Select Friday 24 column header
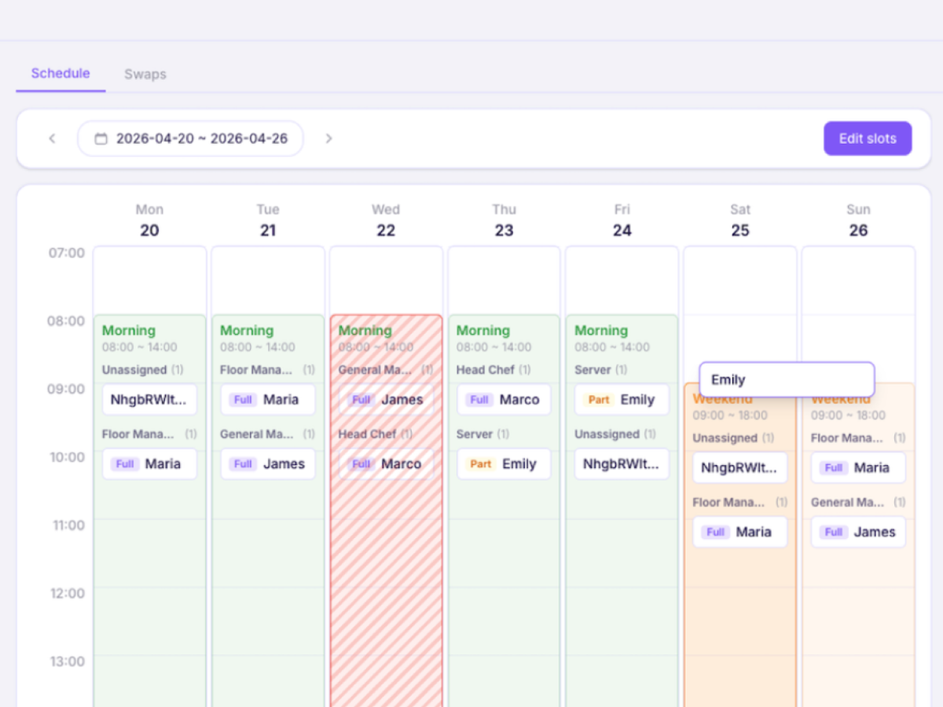943x707 pixels. click(622, 220)
